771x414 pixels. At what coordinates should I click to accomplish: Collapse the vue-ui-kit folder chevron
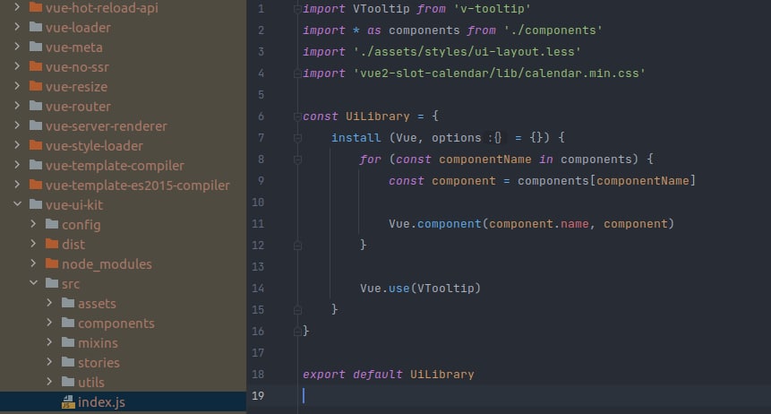pos(17,203)
